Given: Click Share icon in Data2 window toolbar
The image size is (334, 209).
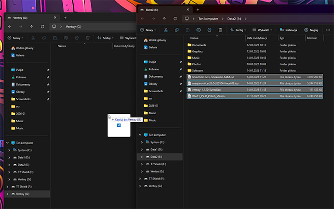Looking at the screenshot, I should tap(209, 30).
